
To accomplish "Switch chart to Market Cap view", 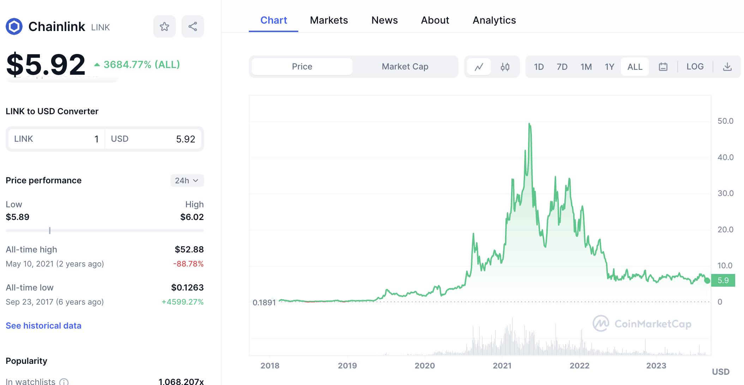I will 405,67.
